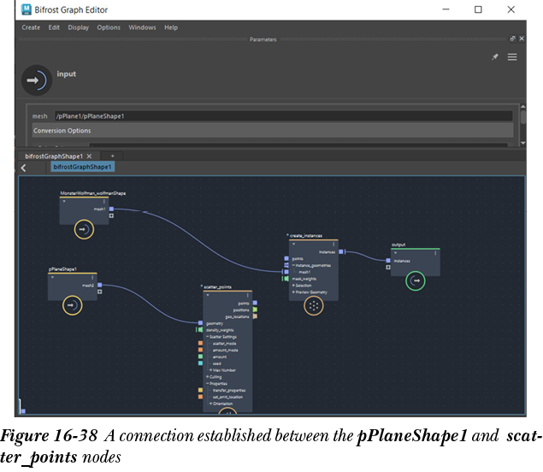Click the green output node icon
Screen dimensions: 543x472
(415, 279)
